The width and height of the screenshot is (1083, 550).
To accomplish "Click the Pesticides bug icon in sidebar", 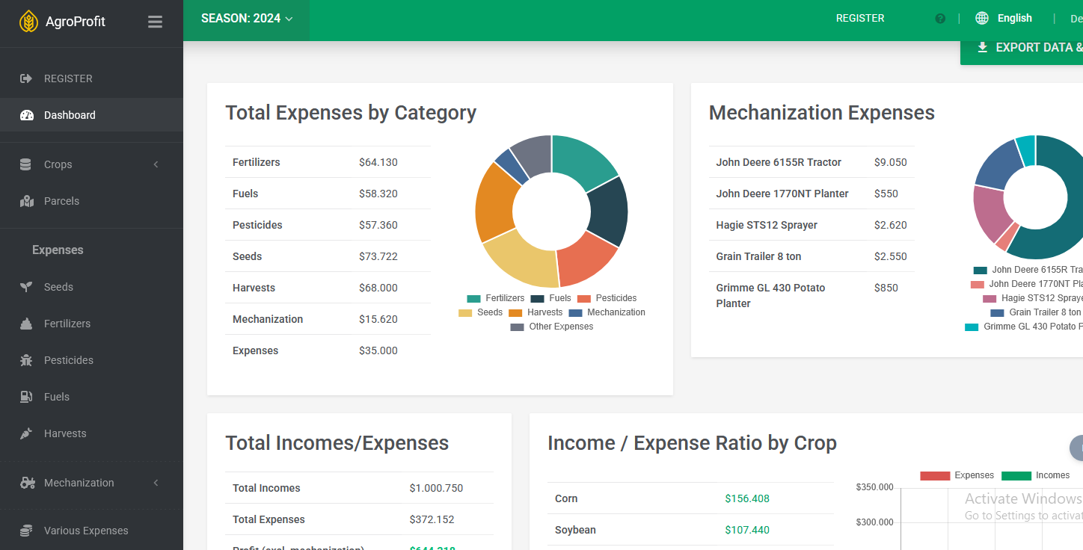I will point(25,359).
